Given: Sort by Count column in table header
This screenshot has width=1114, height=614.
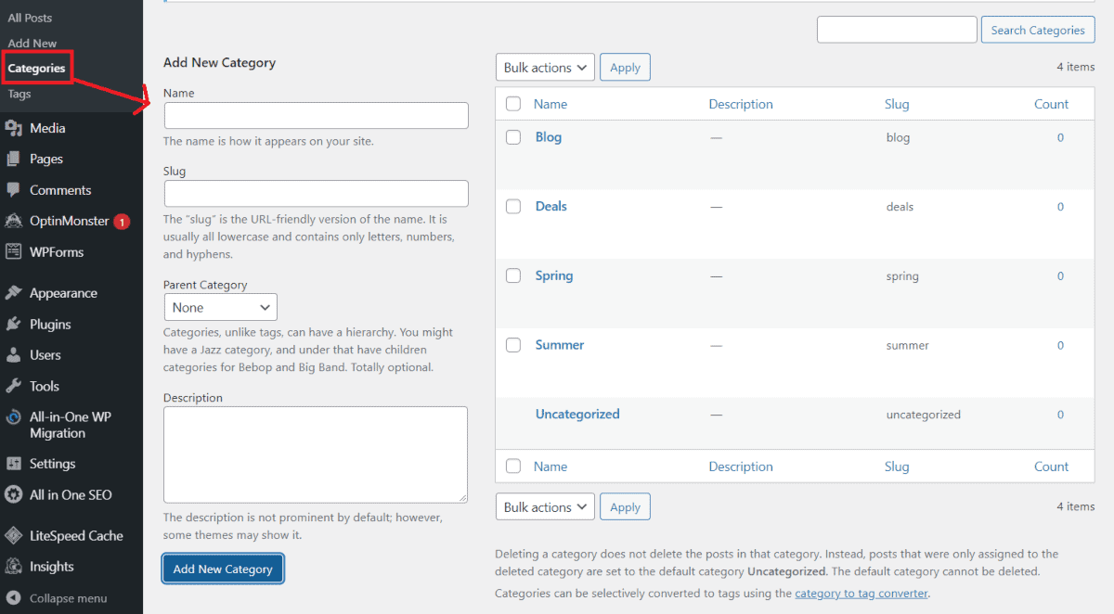Looking at the screenshot, I should click(x=1052, y=104).
